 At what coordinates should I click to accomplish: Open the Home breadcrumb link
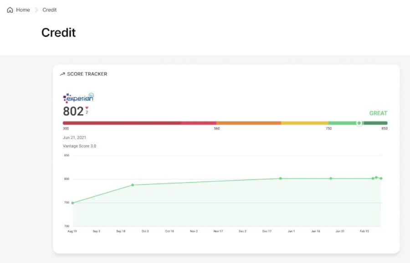point(23,10)
